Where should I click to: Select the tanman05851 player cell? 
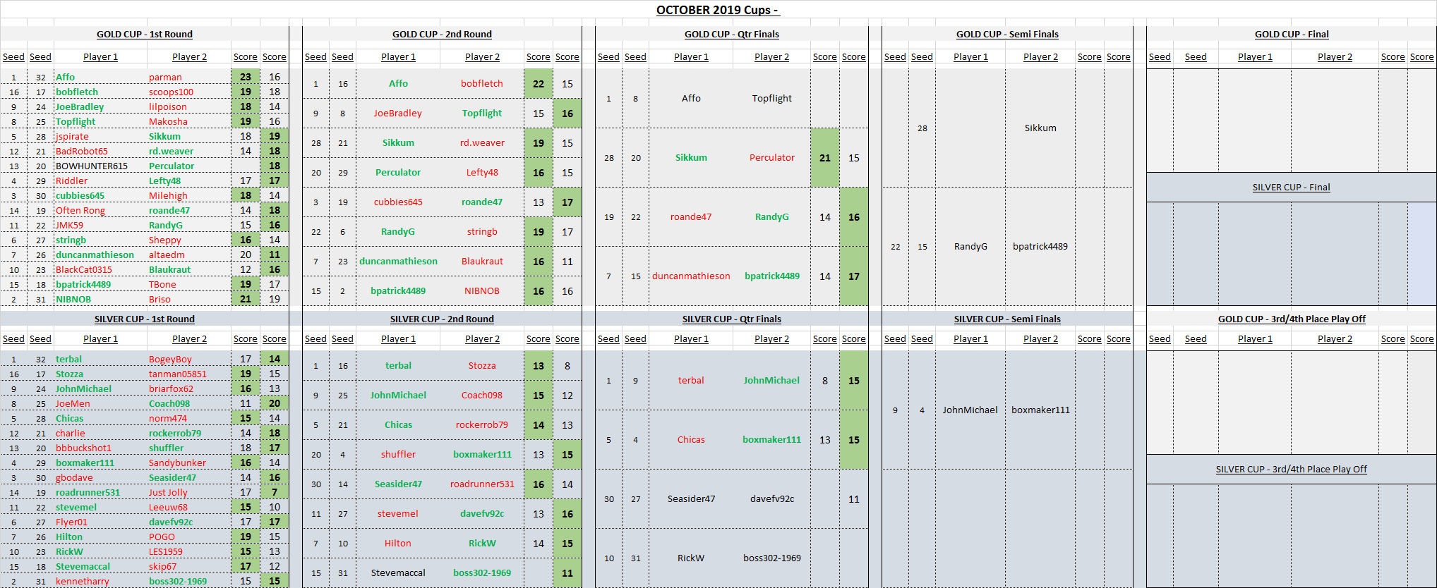tap(177, 374)
